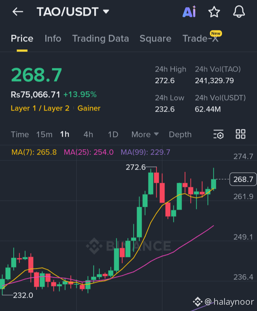Tap the 24h High value 272.6
Viewport: 257px width, 311px height.
165,81
